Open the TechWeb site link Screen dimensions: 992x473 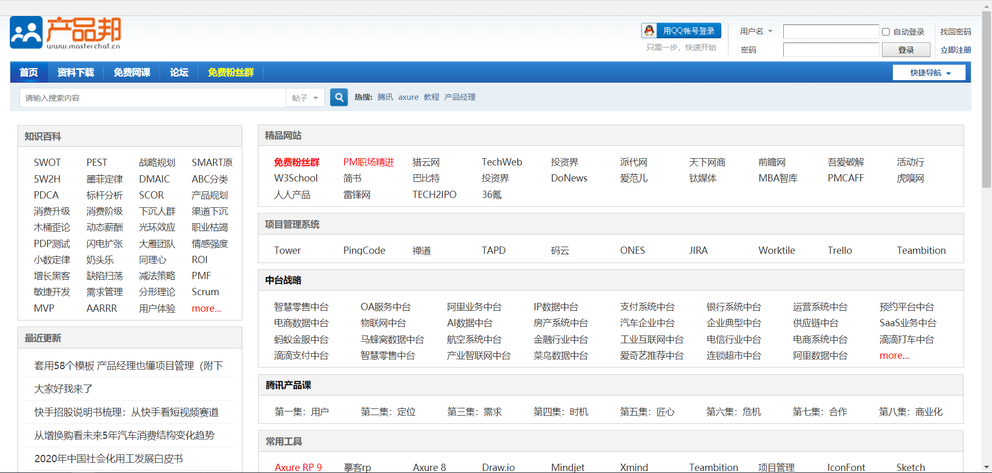[x=502, y=162]
